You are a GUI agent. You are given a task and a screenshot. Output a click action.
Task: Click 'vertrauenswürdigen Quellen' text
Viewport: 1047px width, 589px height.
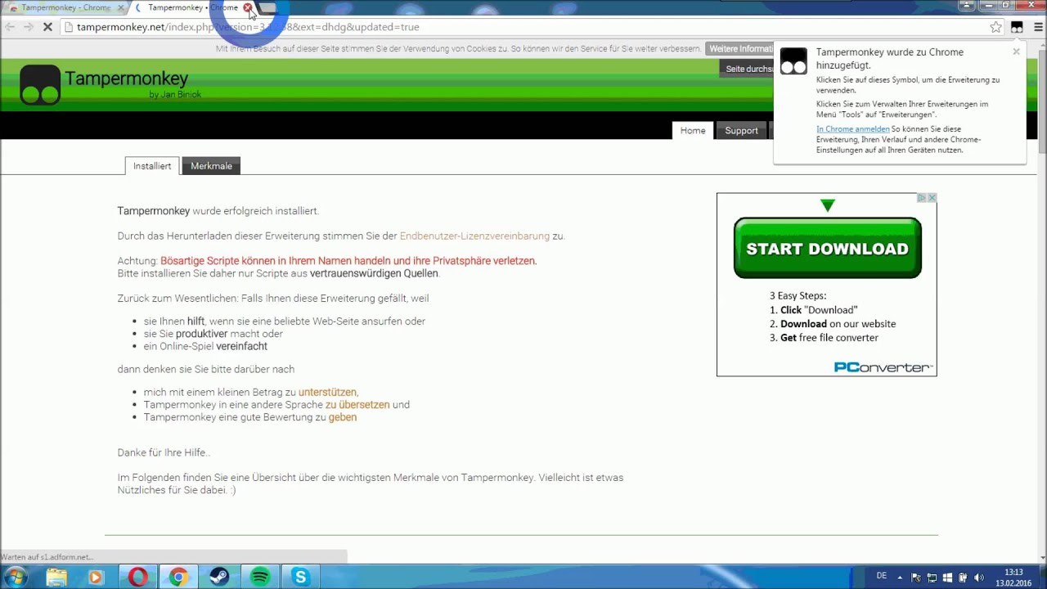coord(374,274)
